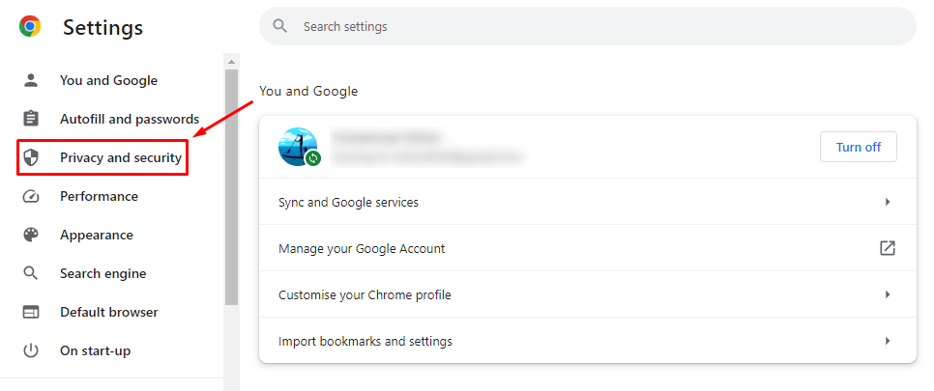Select Search engine in sidebar
The image size is (934, 391).
[x=103, y=274]
